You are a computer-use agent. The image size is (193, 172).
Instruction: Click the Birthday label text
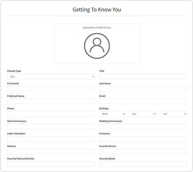(104, 109)
